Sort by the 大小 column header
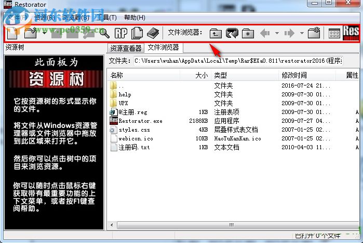 pyautogui.click(x=196, y=75)
